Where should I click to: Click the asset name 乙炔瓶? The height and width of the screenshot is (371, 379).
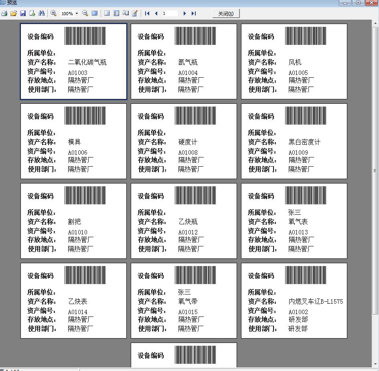pyautogui.click(x=188, y=222)
